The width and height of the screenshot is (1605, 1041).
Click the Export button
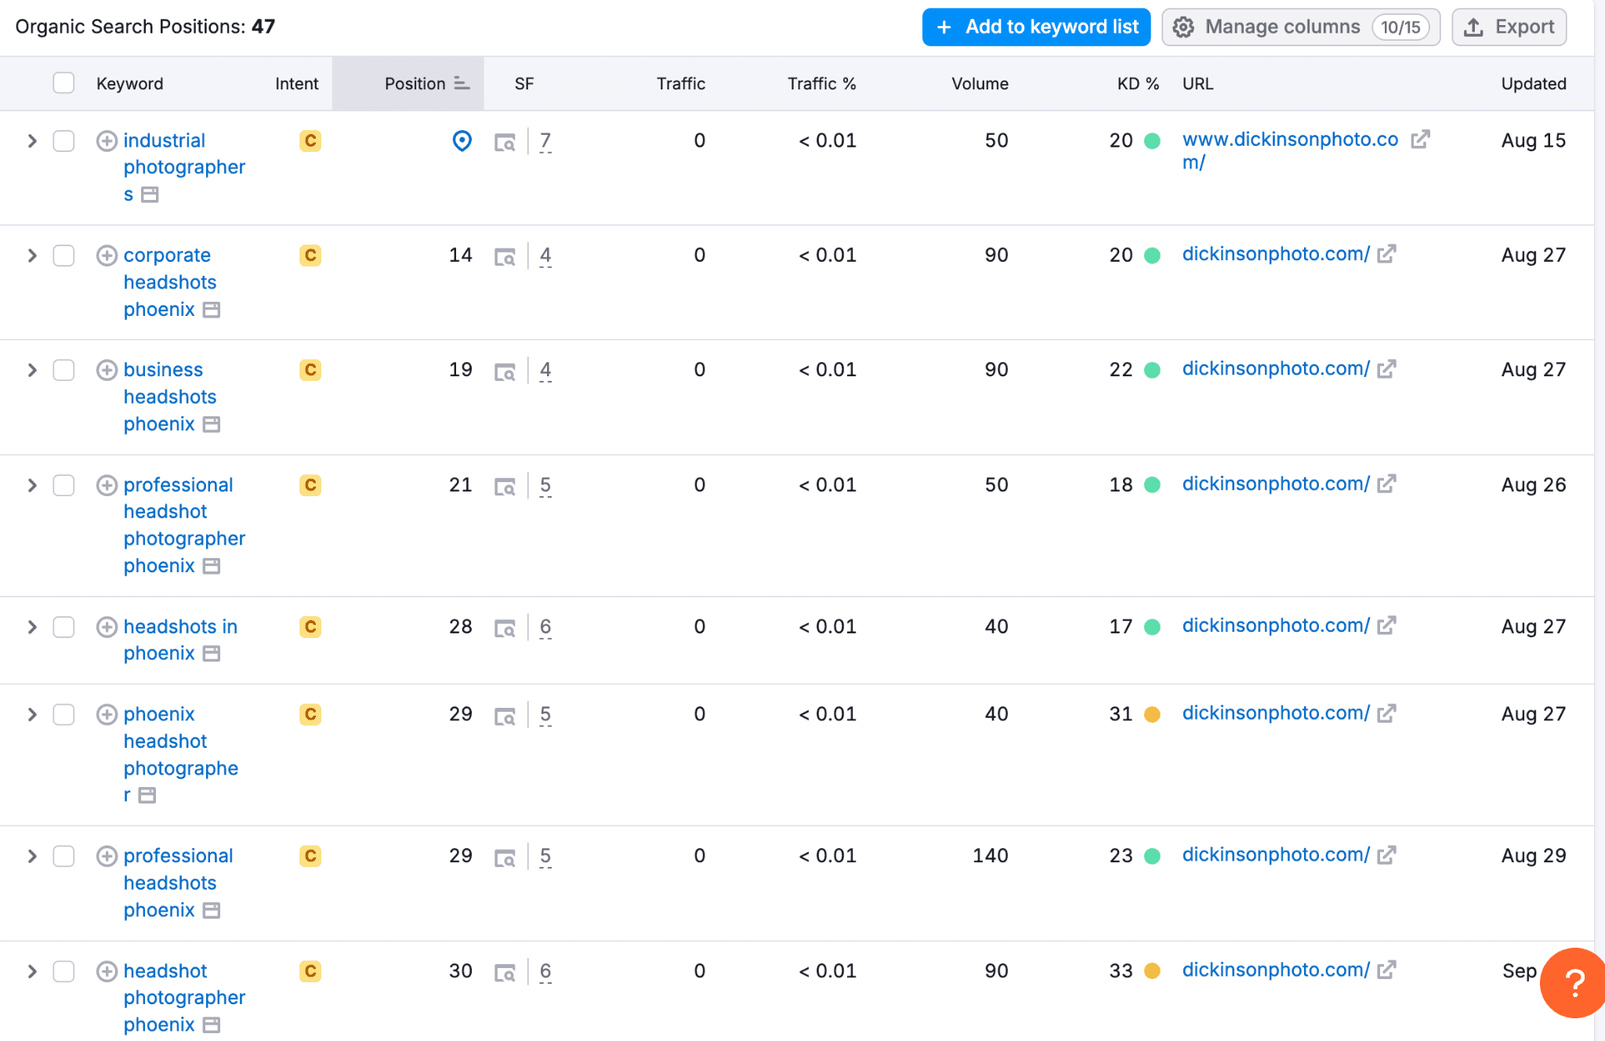point(1509,26)
